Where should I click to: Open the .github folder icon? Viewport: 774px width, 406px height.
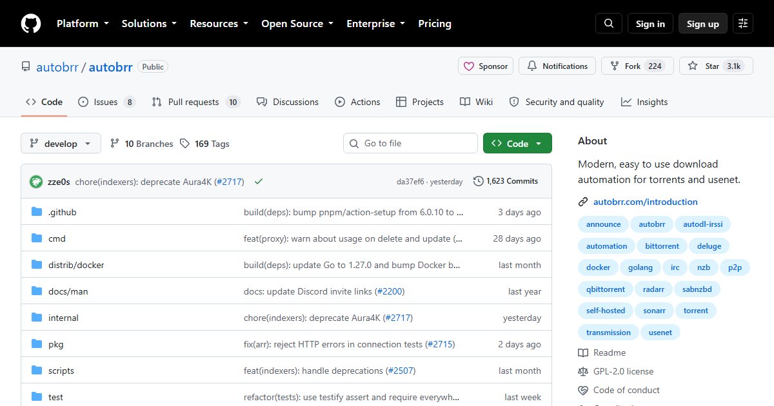37,212
